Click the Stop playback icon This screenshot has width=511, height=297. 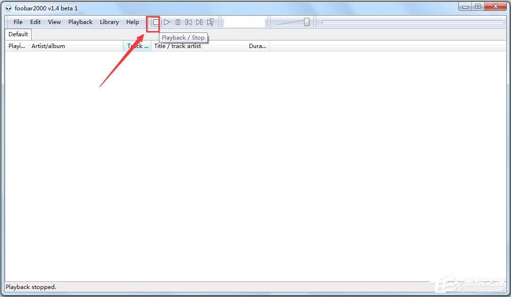[155, 22]
